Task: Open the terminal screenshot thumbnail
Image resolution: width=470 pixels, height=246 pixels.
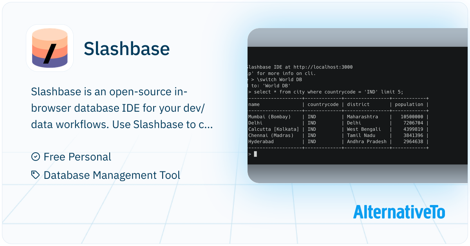Action: tap(358, 105)
